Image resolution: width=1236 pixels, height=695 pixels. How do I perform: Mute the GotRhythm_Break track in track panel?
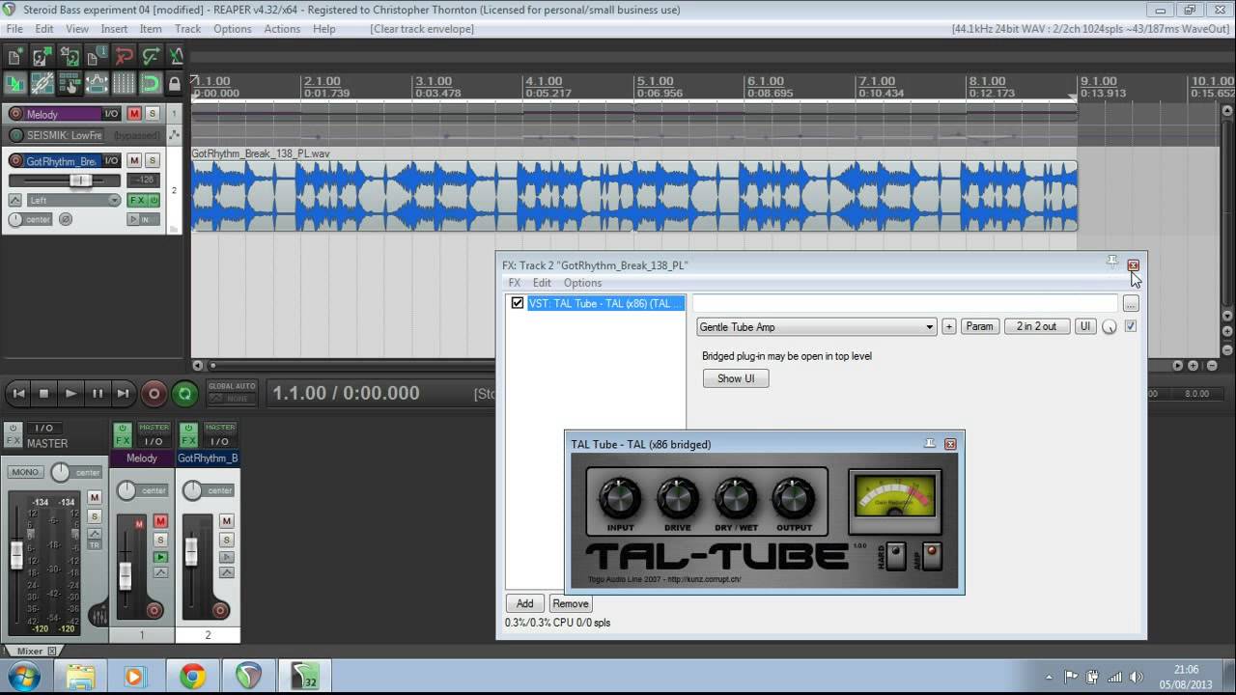pos(134,160)
